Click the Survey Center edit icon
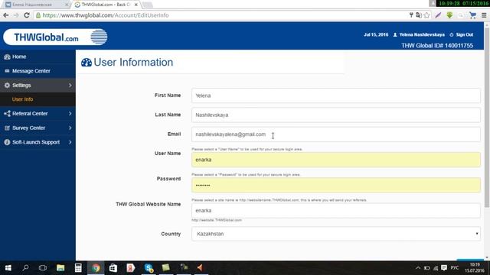Image resolution: width=490 pixels, height=275 pixels. click(7, 128)
